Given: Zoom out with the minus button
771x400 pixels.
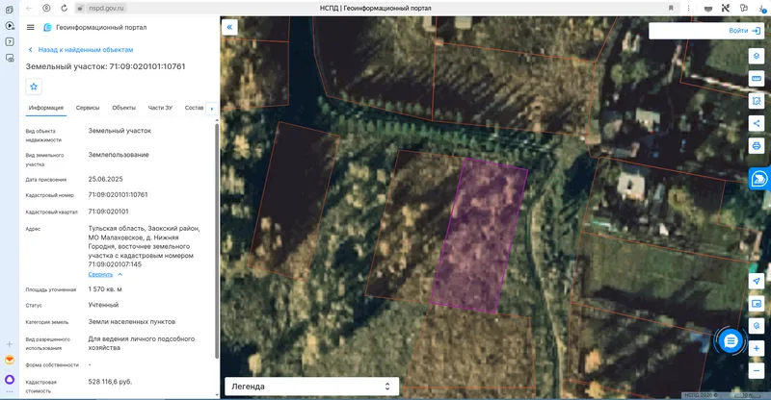Looking at the screenshot, I should pyautogui.click(x=757, y=371).
